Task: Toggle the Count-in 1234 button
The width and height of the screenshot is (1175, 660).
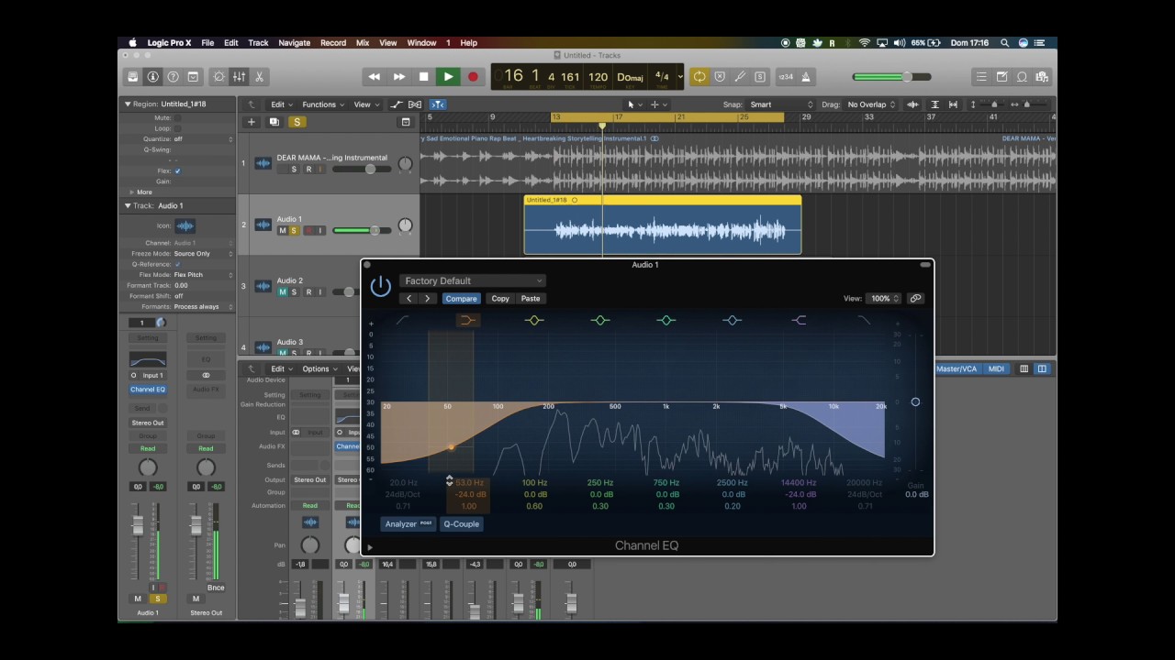Action: click(x=785, y=77)
